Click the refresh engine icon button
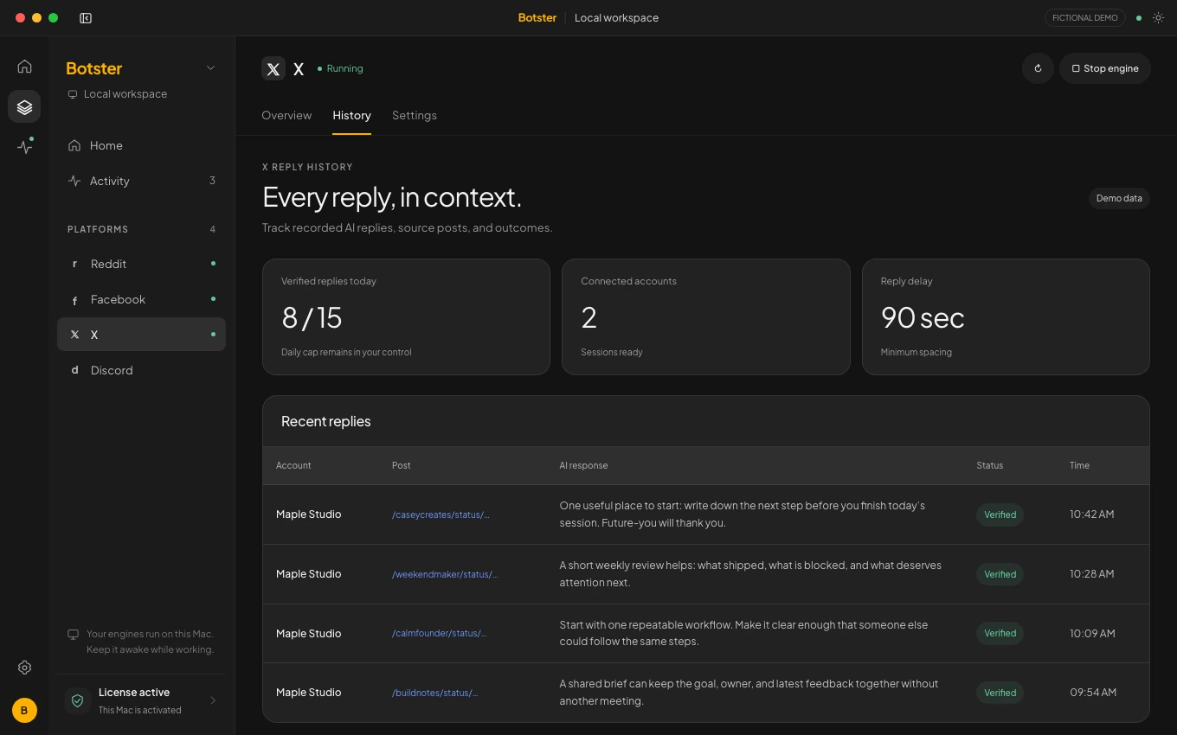1177x735 pixels. tap(1038, 68)
